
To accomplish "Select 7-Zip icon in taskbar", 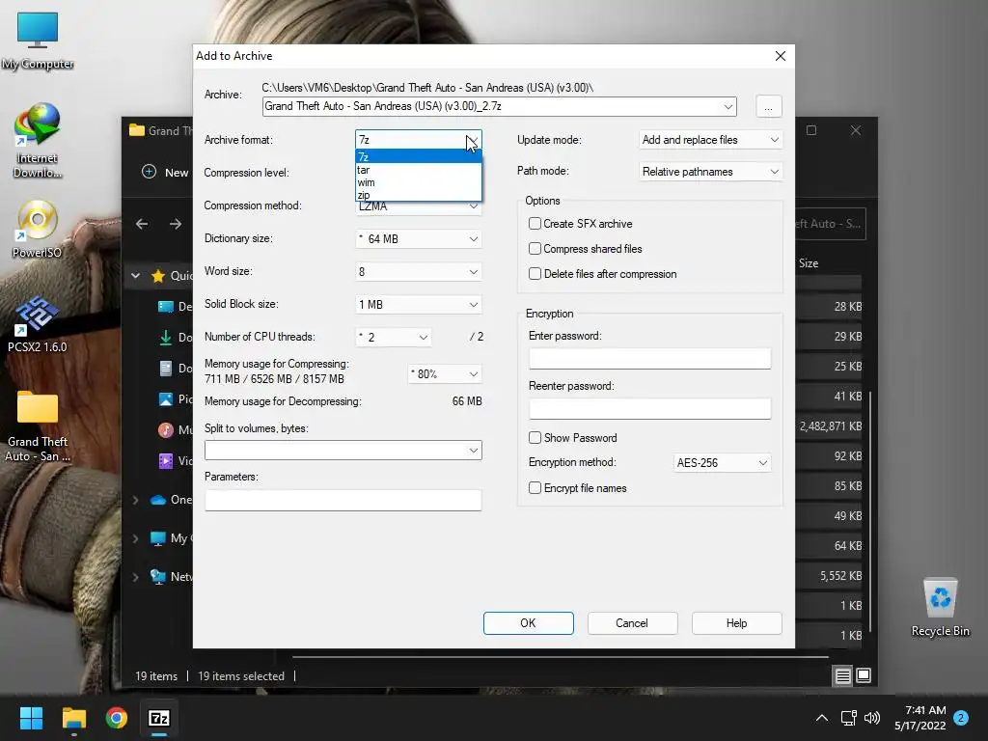I will (x=159, y=718).
